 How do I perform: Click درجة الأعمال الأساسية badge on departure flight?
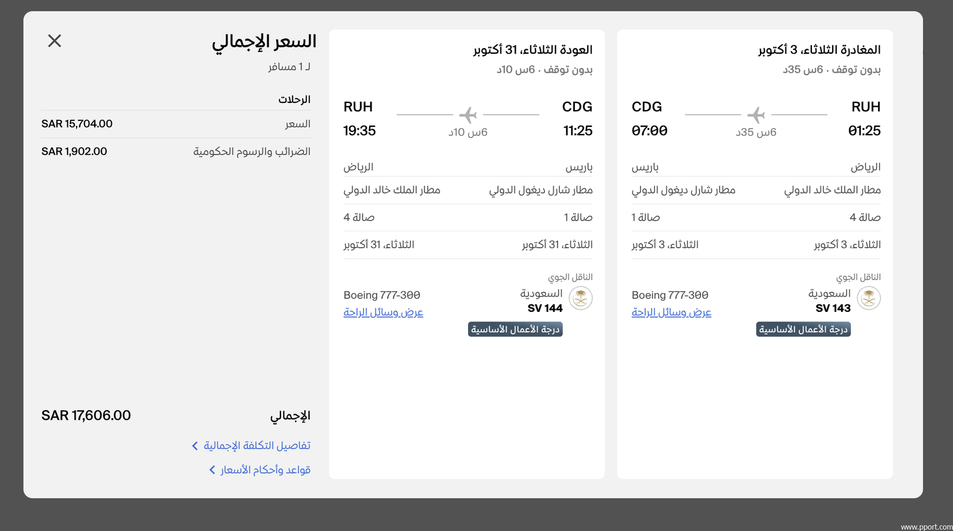[803, 329]
